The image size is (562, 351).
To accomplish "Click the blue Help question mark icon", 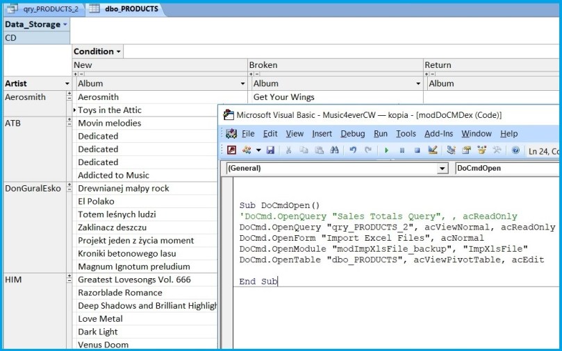I will (x=515, y=150).
